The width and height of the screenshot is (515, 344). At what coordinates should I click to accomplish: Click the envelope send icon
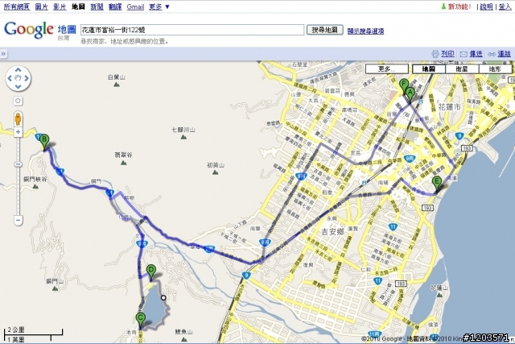click(463, 54)
